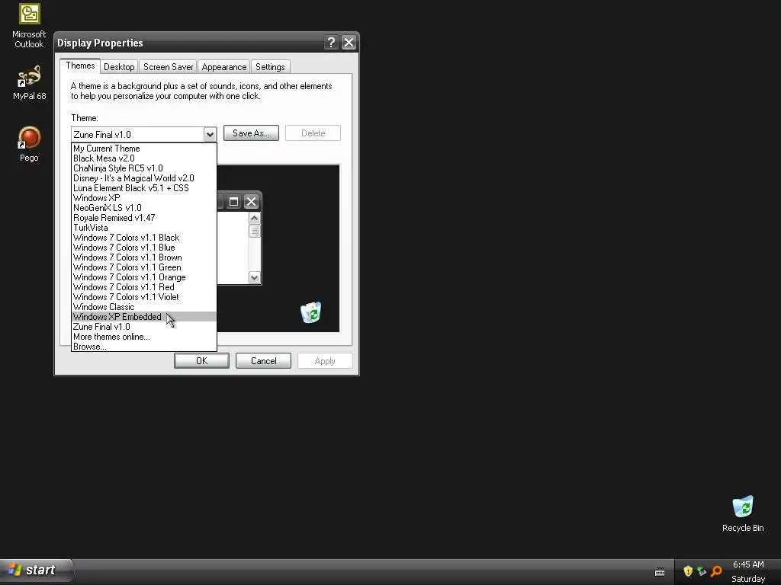Click preview window scrollbar up arrow
Image resolution: width=781 pixels, height=585 pixels.
coord(254,219)
